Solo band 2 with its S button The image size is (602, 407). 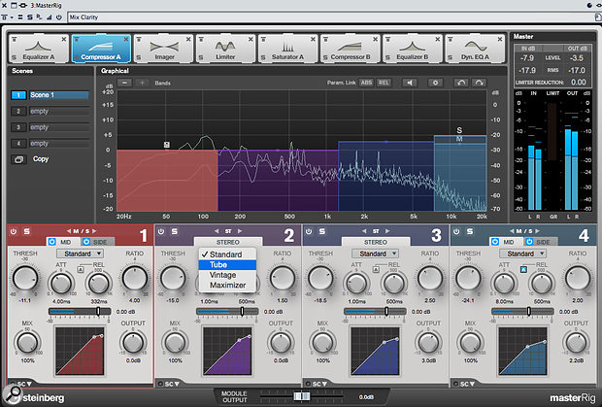click(x=175, y=231)
